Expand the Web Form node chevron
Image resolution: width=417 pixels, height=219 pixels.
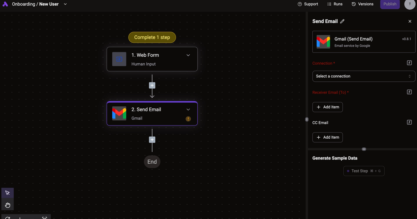point(188,55)
